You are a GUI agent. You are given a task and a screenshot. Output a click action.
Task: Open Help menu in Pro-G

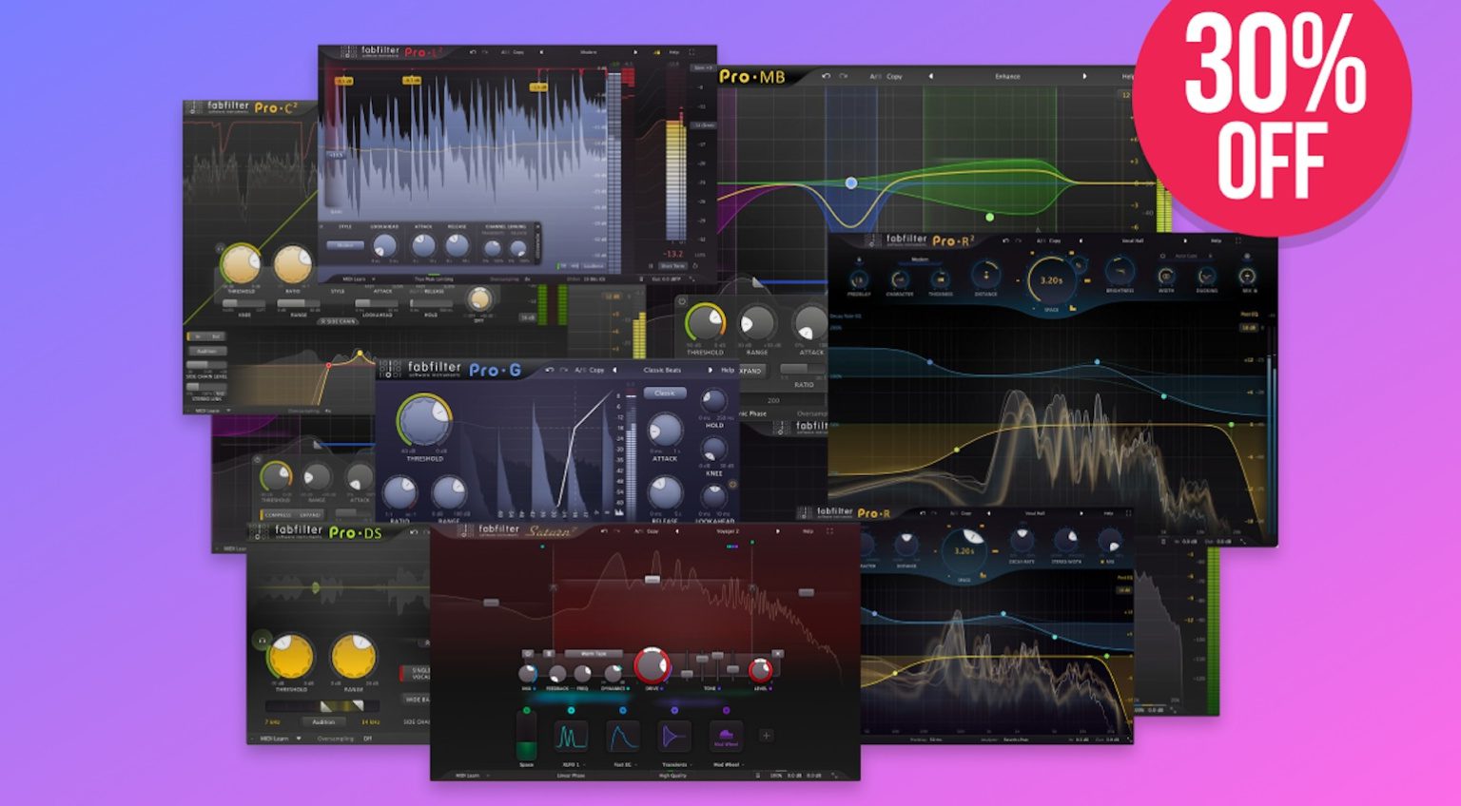click(x=728, y=370)
